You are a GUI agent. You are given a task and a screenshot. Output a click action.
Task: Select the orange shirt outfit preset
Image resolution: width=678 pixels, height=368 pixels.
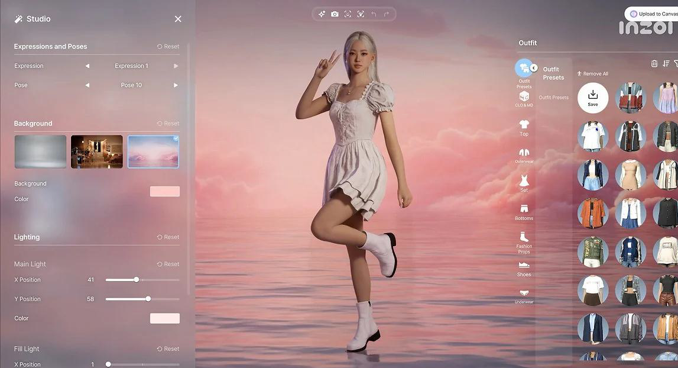[x=593, y=213]
